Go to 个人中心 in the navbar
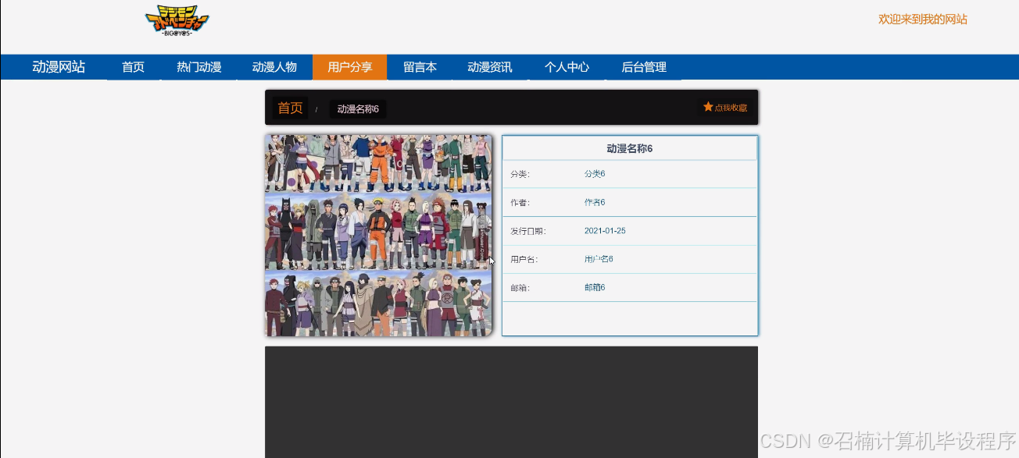 [x=567, y=67]
